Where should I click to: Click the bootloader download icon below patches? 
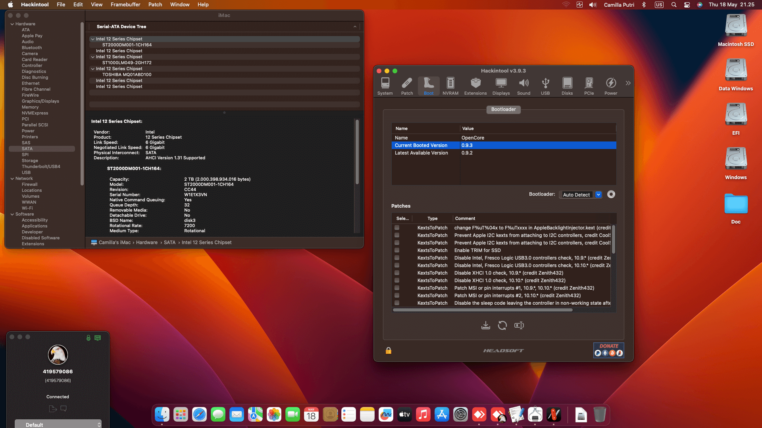point(485,325)
